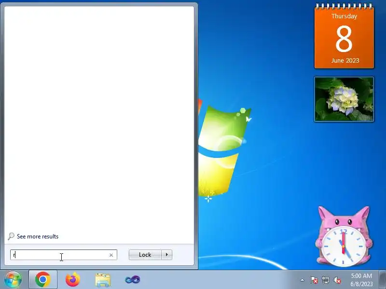Click the muted volume speaker icon

[337, 280]
